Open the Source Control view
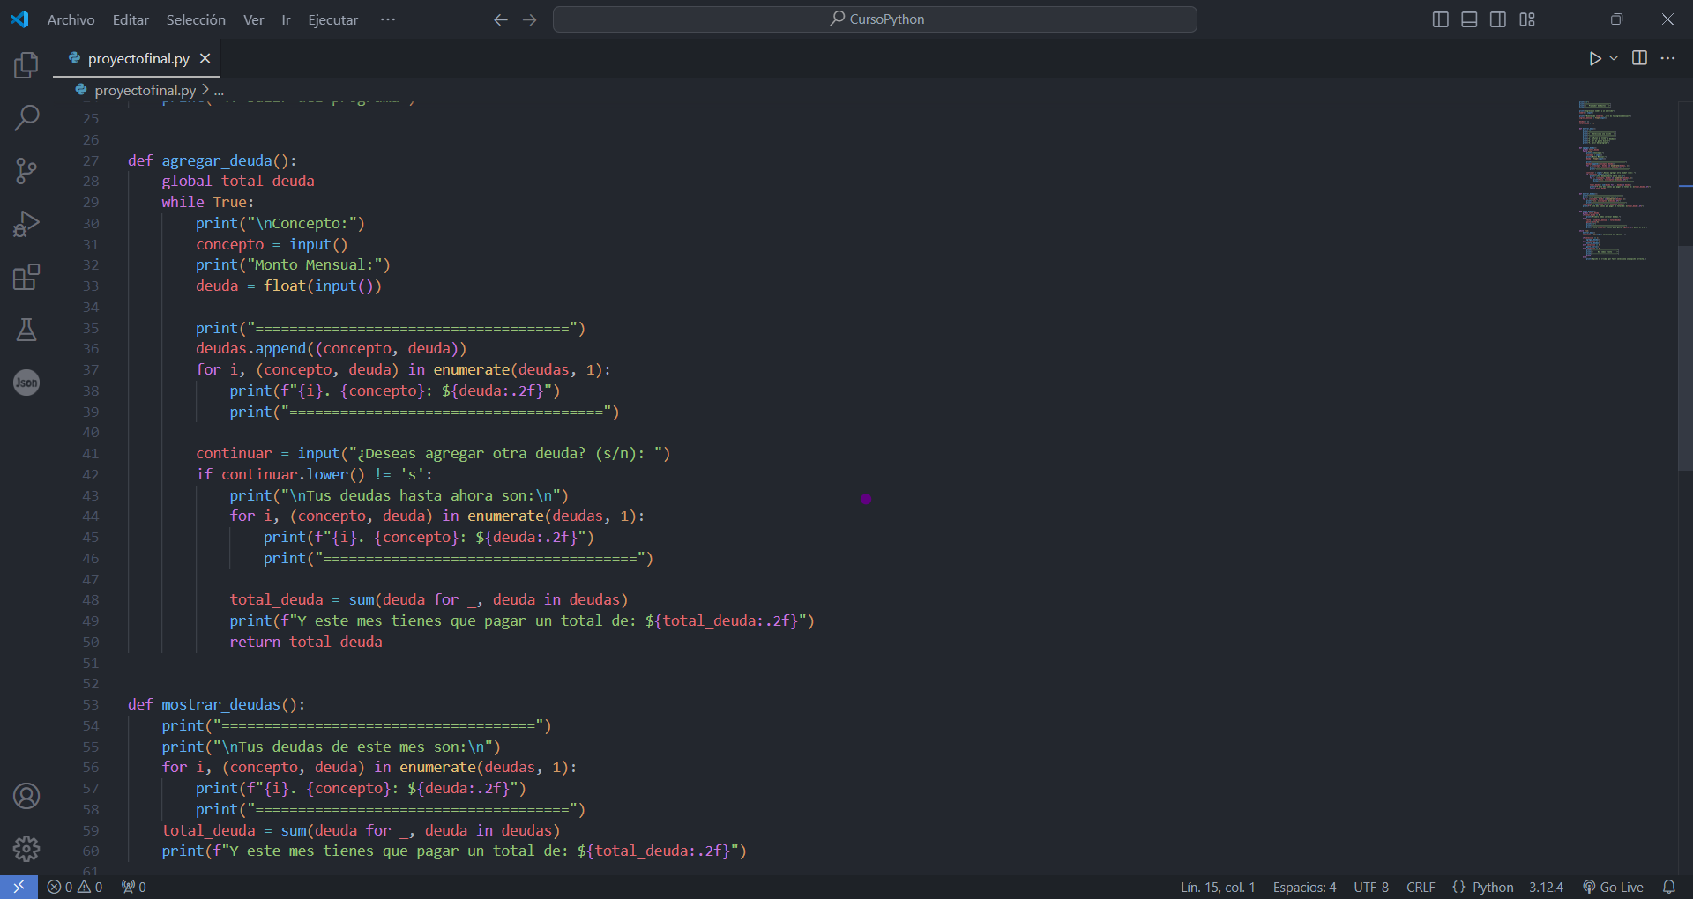1693x899 pixels. [x=26, y=171]
